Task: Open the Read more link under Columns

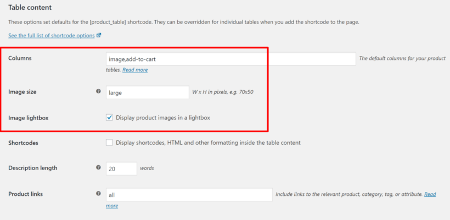Action: 135,70
